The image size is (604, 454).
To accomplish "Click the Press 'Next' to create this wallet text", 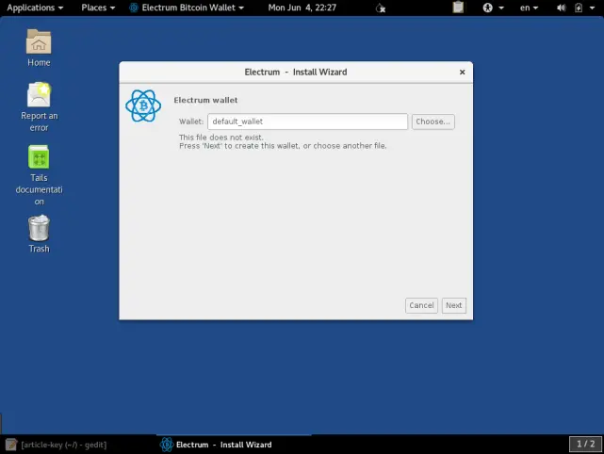I will [x=283, y=146].
